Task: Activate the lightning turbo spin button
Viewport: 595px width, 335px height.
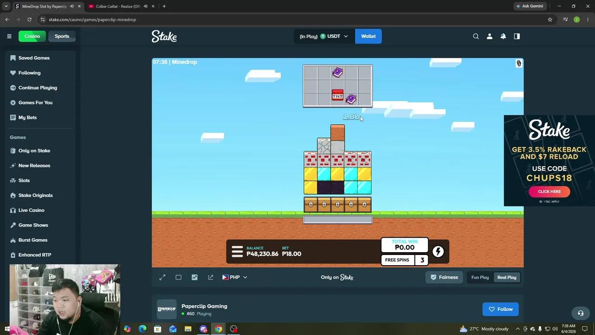Action: click(x=438, y=252)
